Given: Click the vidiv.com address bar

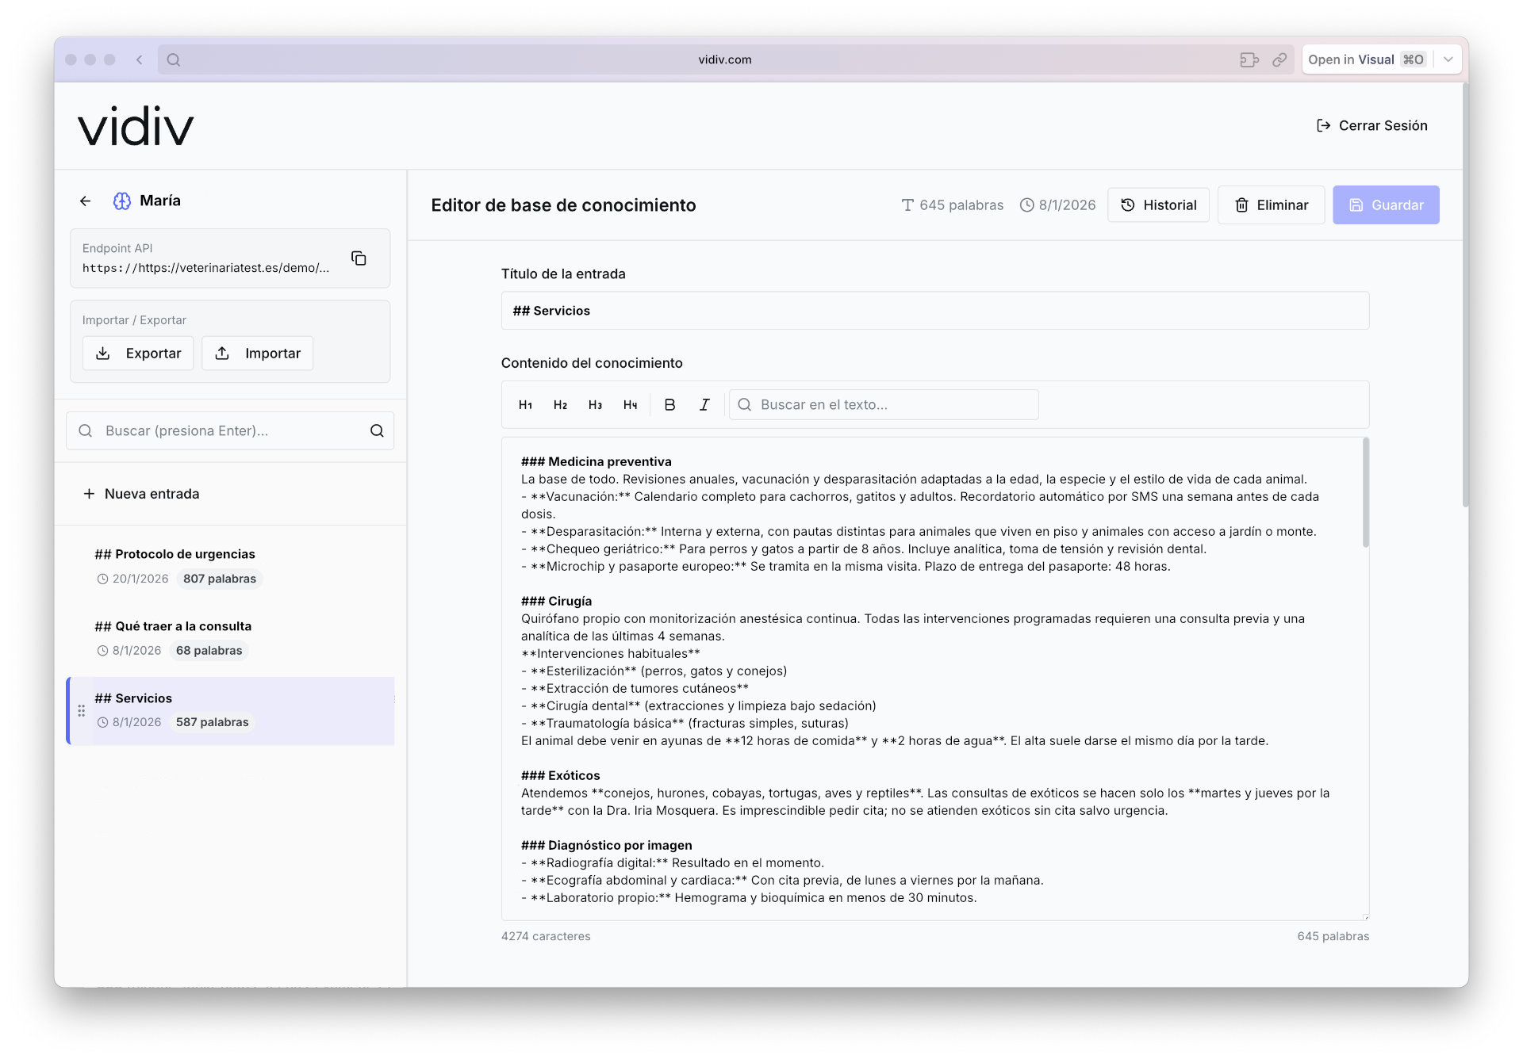Looking at the screenshot, I should pos(725,59).
